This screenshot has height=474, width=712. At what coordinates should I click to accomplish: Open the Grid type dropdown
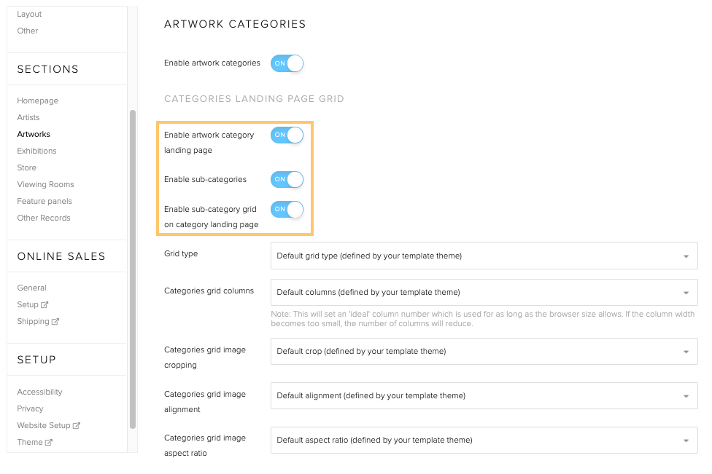pyautogui.click(x=484, y=256)
